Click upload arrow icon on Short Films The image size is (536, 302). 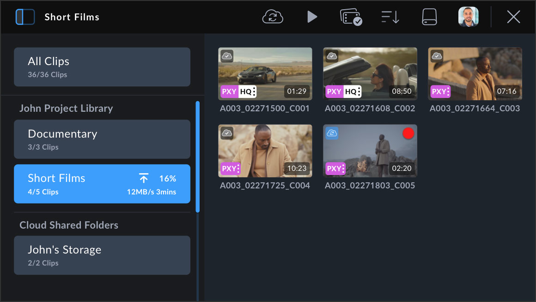click(x=144, y=179)
